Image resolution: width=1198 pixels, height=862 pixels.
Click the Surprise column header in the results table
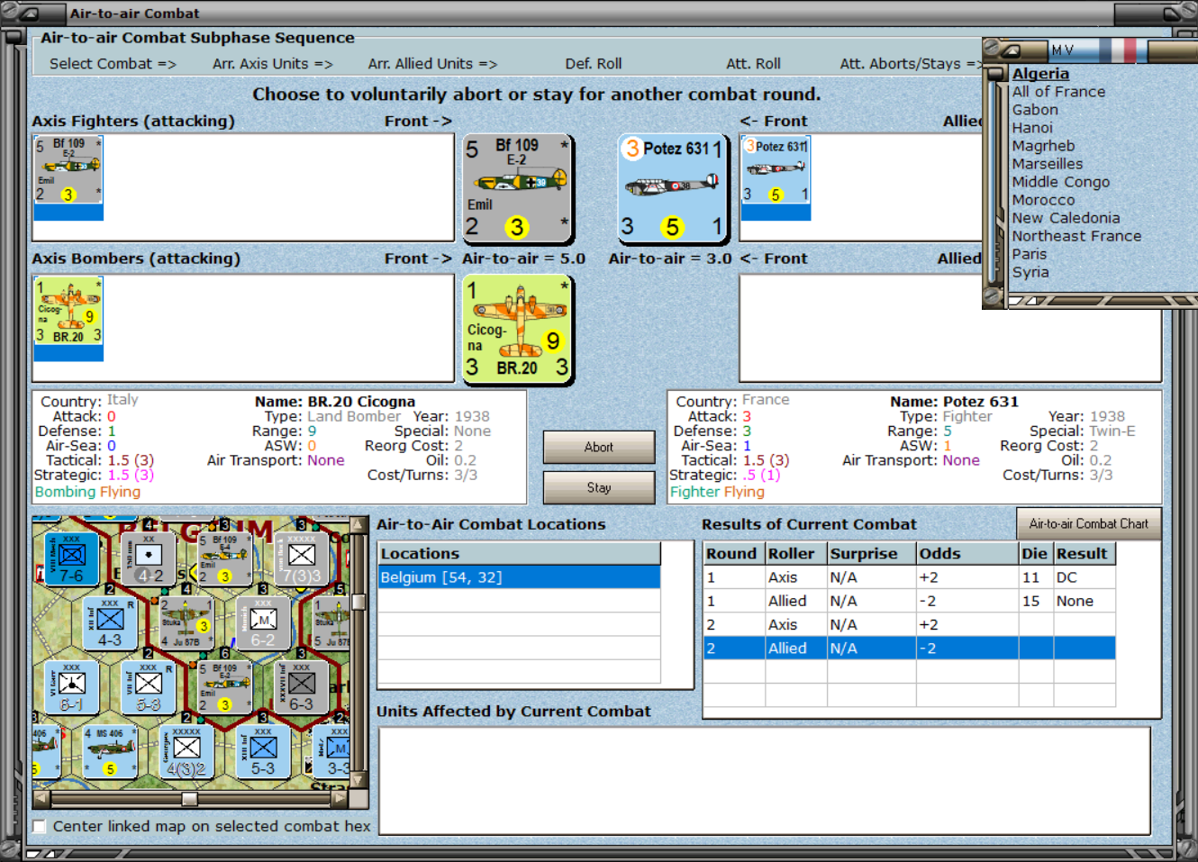point(870,554)
